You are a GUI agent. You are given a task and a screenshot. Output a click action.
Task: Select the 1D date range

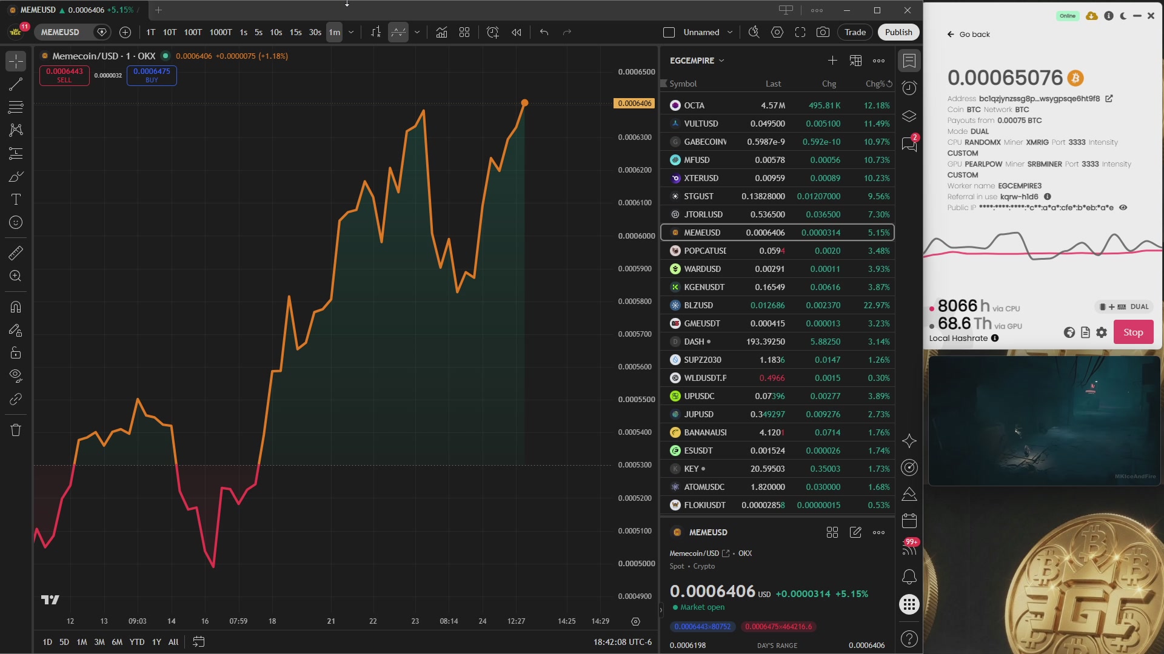click(47, 642)
